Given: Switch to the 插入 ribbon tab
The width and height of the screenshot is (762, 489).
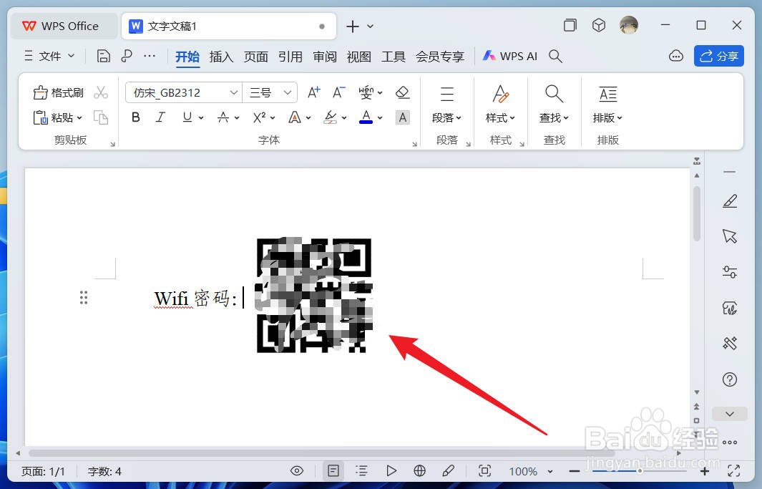Looking at the screenshot, I should pos(221,56).
